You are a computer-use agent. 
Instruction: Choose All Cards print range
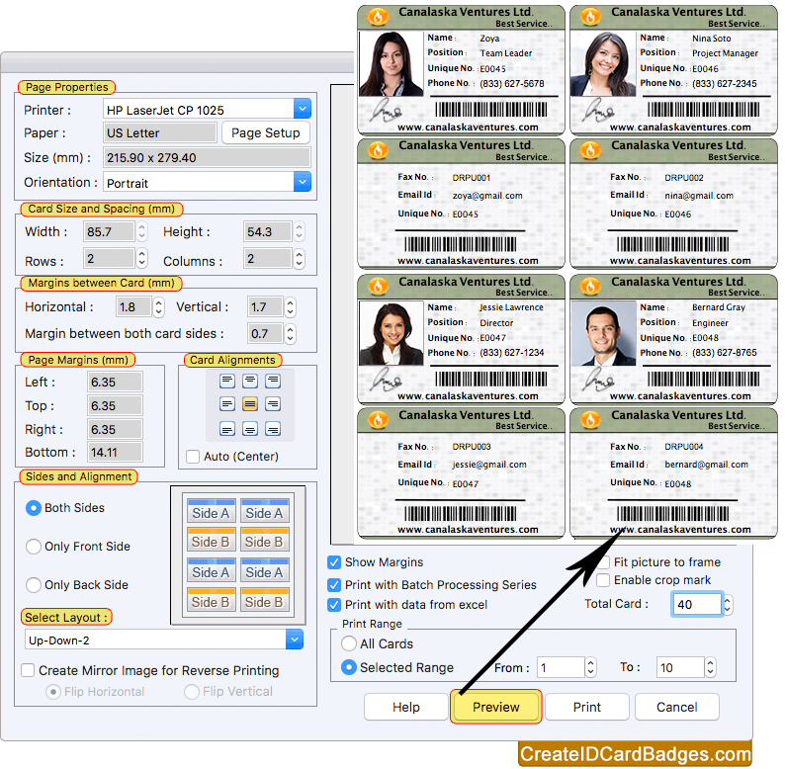pos(348,643)
